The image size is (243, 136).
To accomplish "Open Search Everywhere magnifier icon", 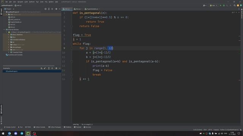I will click(235, 5).
